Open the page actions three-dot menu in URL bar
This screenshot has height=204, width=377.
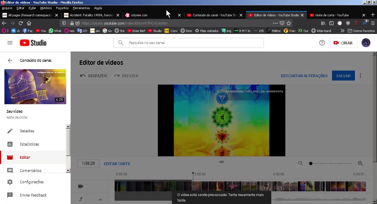(275, 23)
